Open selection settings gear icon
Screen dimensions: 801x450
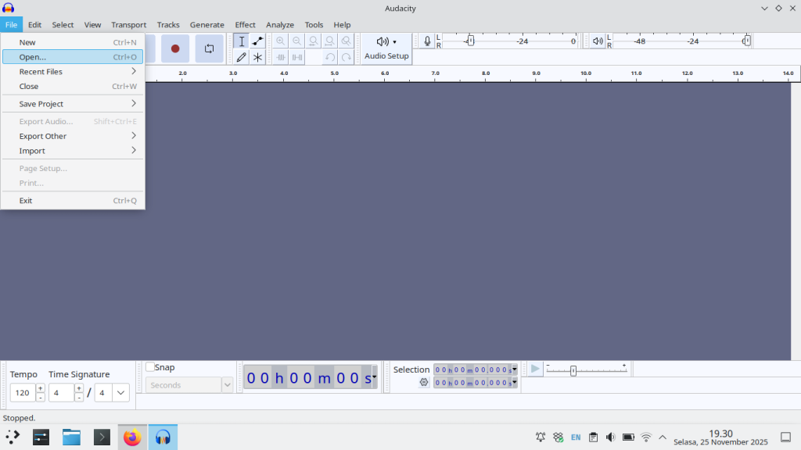coord(424,382)
